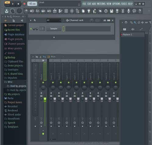Open the Wide mixer layout dropdown
152x145 pixels.
[x=57, y=57]
